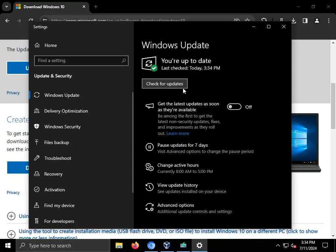Click the taskbar clock showing 3:34 PM
This screenshot has height=252, width=336.
[308, 245]
